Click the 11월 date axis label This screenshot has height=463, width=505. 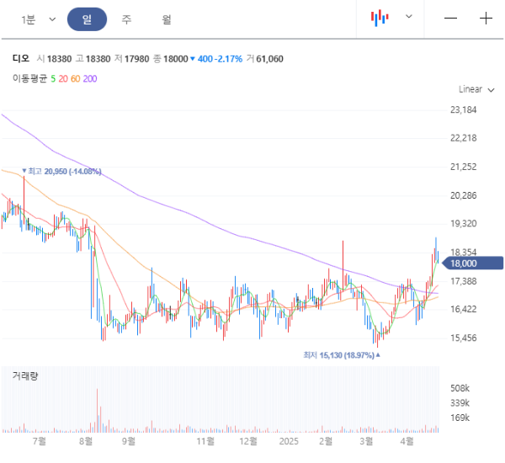coord(205,441)
